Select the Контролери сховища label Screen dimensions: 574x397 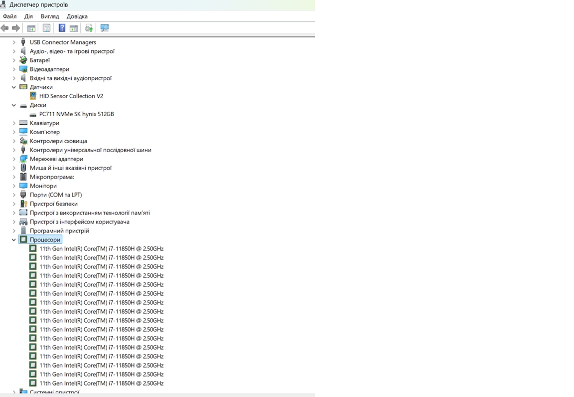pyautogui.click(x=59, y=141)
